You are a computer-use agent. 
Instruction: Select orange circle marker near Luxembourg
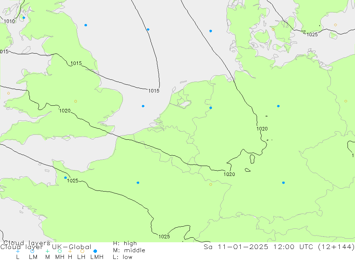click(211, 185)
